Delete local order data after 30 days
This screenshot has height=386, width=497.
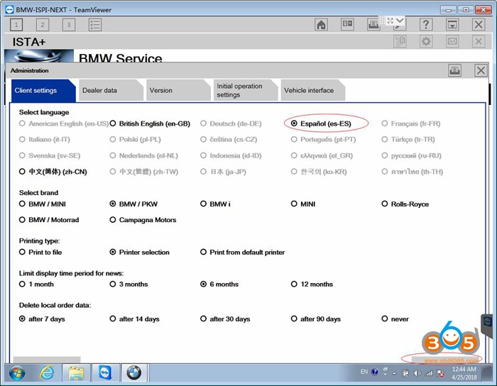coord(203,319)
